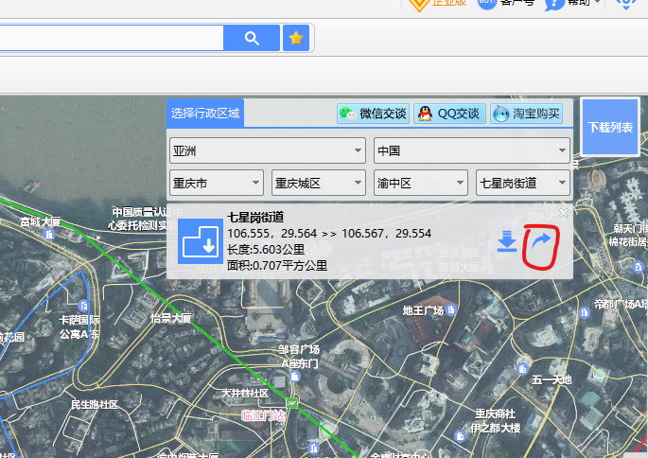Click the 临江门站 metro station marker

(291, 402)
